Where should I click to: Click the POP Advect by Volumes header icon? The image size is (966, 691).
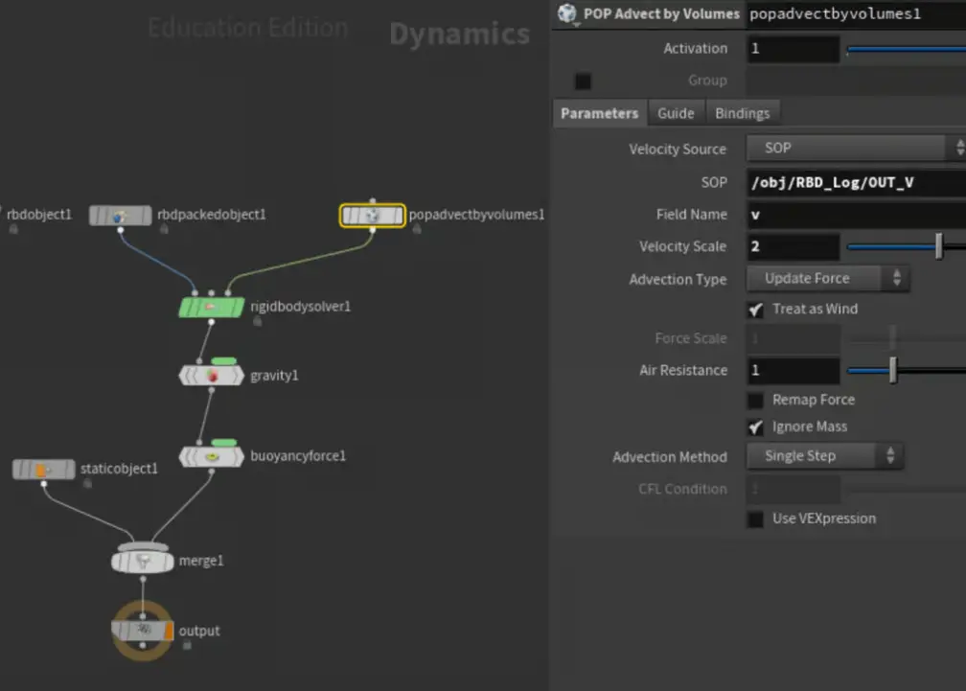[x=567, y=13]
